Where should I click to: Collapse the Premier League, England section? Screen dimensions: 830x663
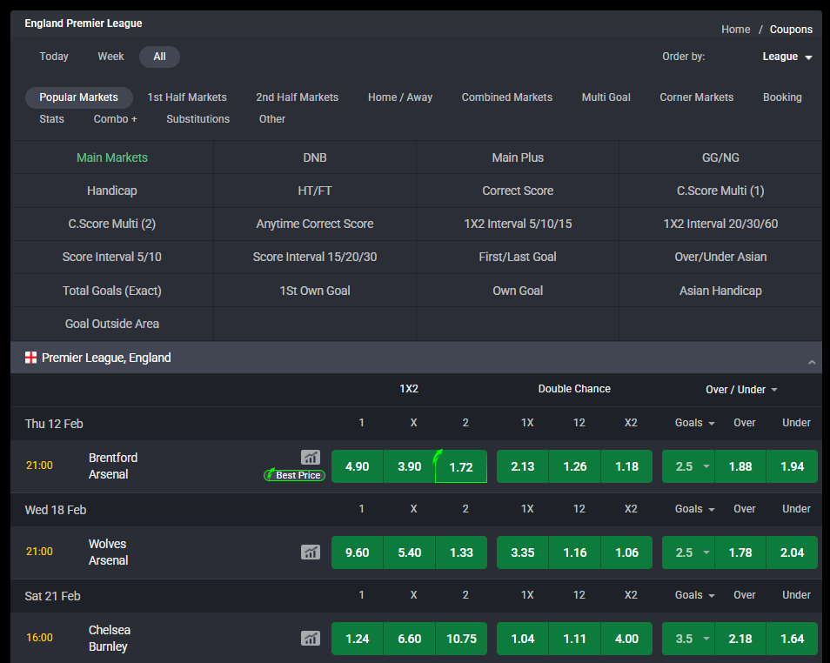811,361
